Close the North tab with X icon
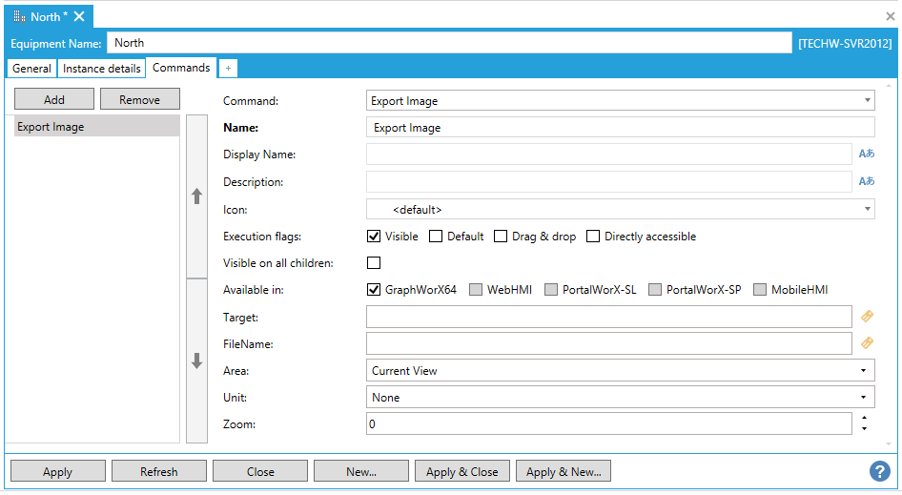Image resolution: width=902 pixels, height=495 pixels. (x=79, y=16)
